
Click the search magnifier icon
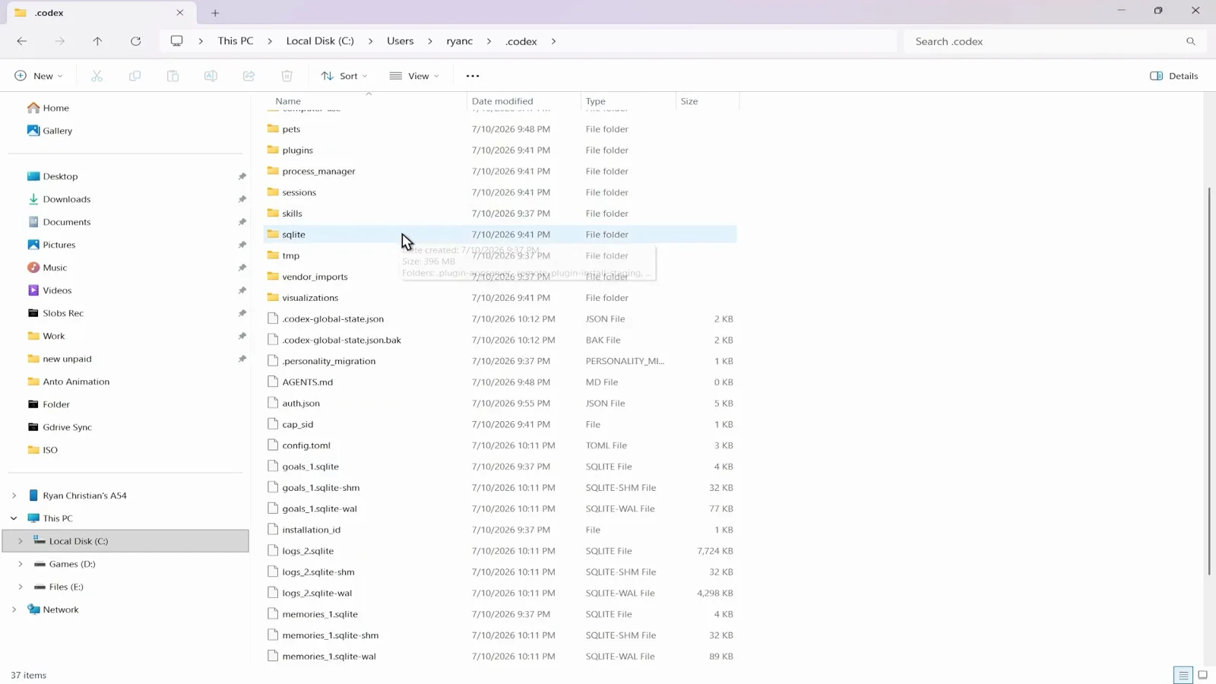[1191, 41]
